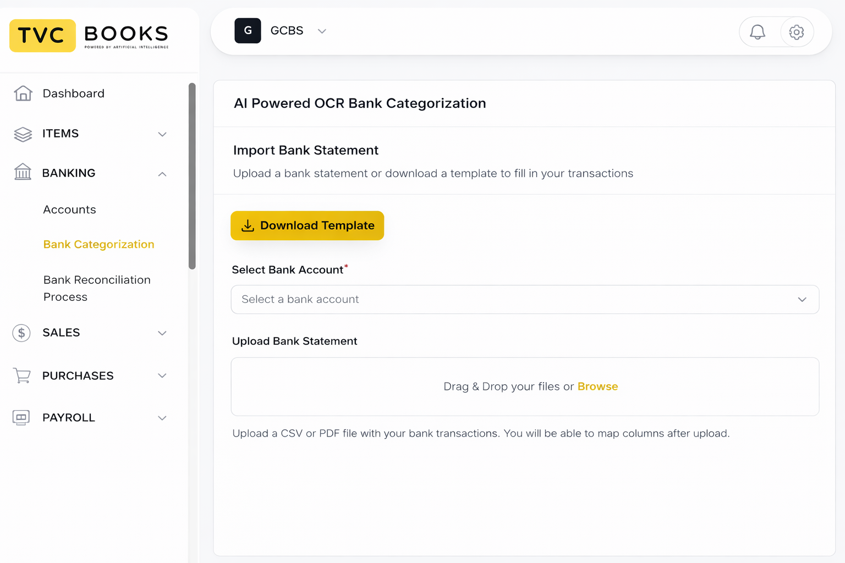Click the PAYROLL icon in sidebar
845x563 pixels.
(x=21, y=418)
